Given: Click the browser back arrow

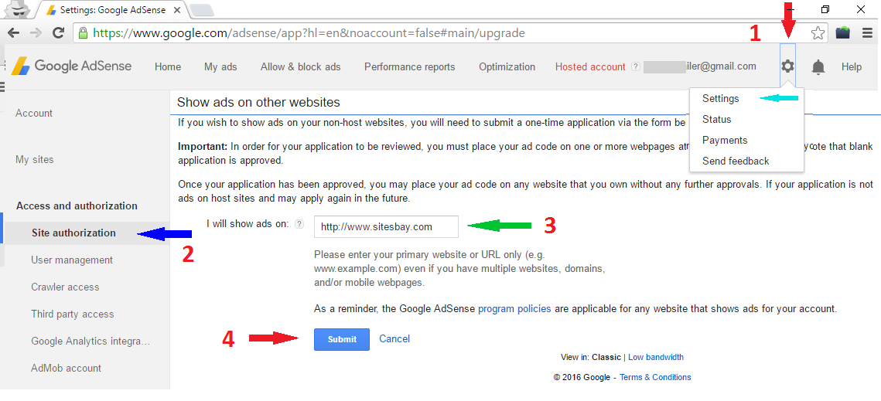Looking at the screenshot, I should coord(13,32).
